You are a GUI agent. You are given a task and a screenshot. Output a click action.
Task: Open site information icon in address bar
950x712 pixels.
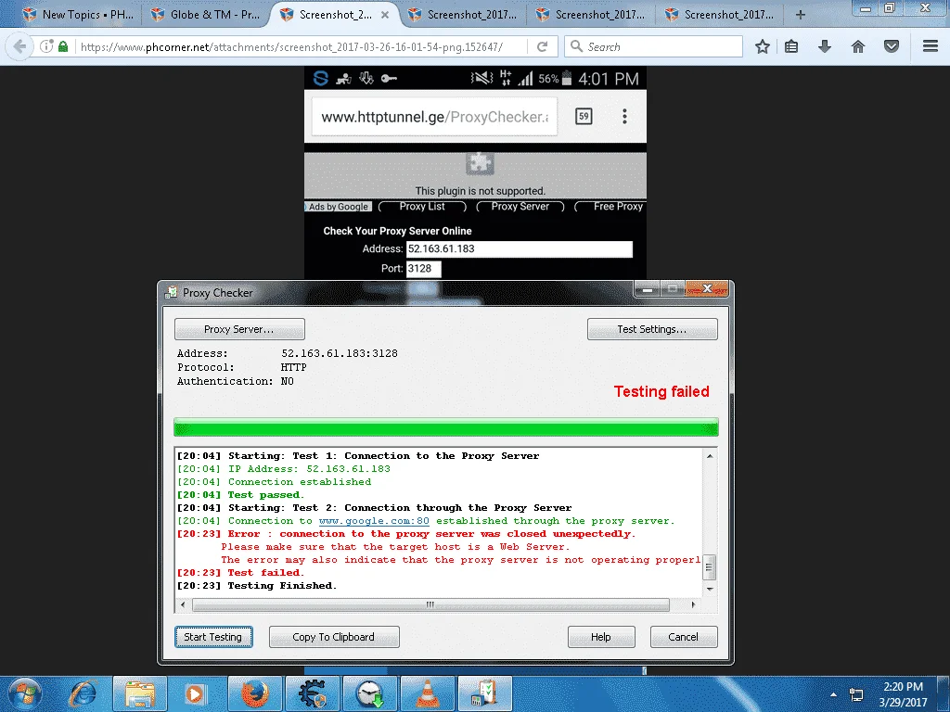pyautogui.click(x=46, y=46)
